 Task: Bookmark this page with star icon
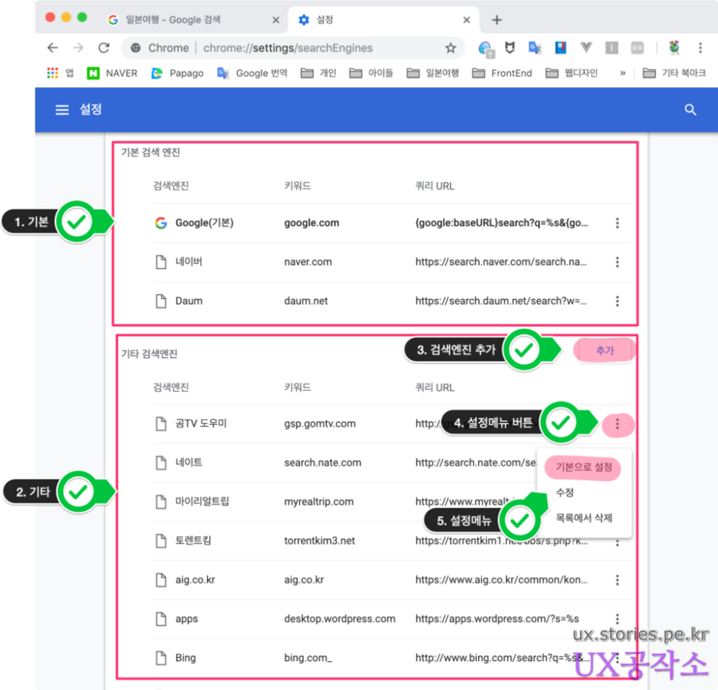coord(450,48)
